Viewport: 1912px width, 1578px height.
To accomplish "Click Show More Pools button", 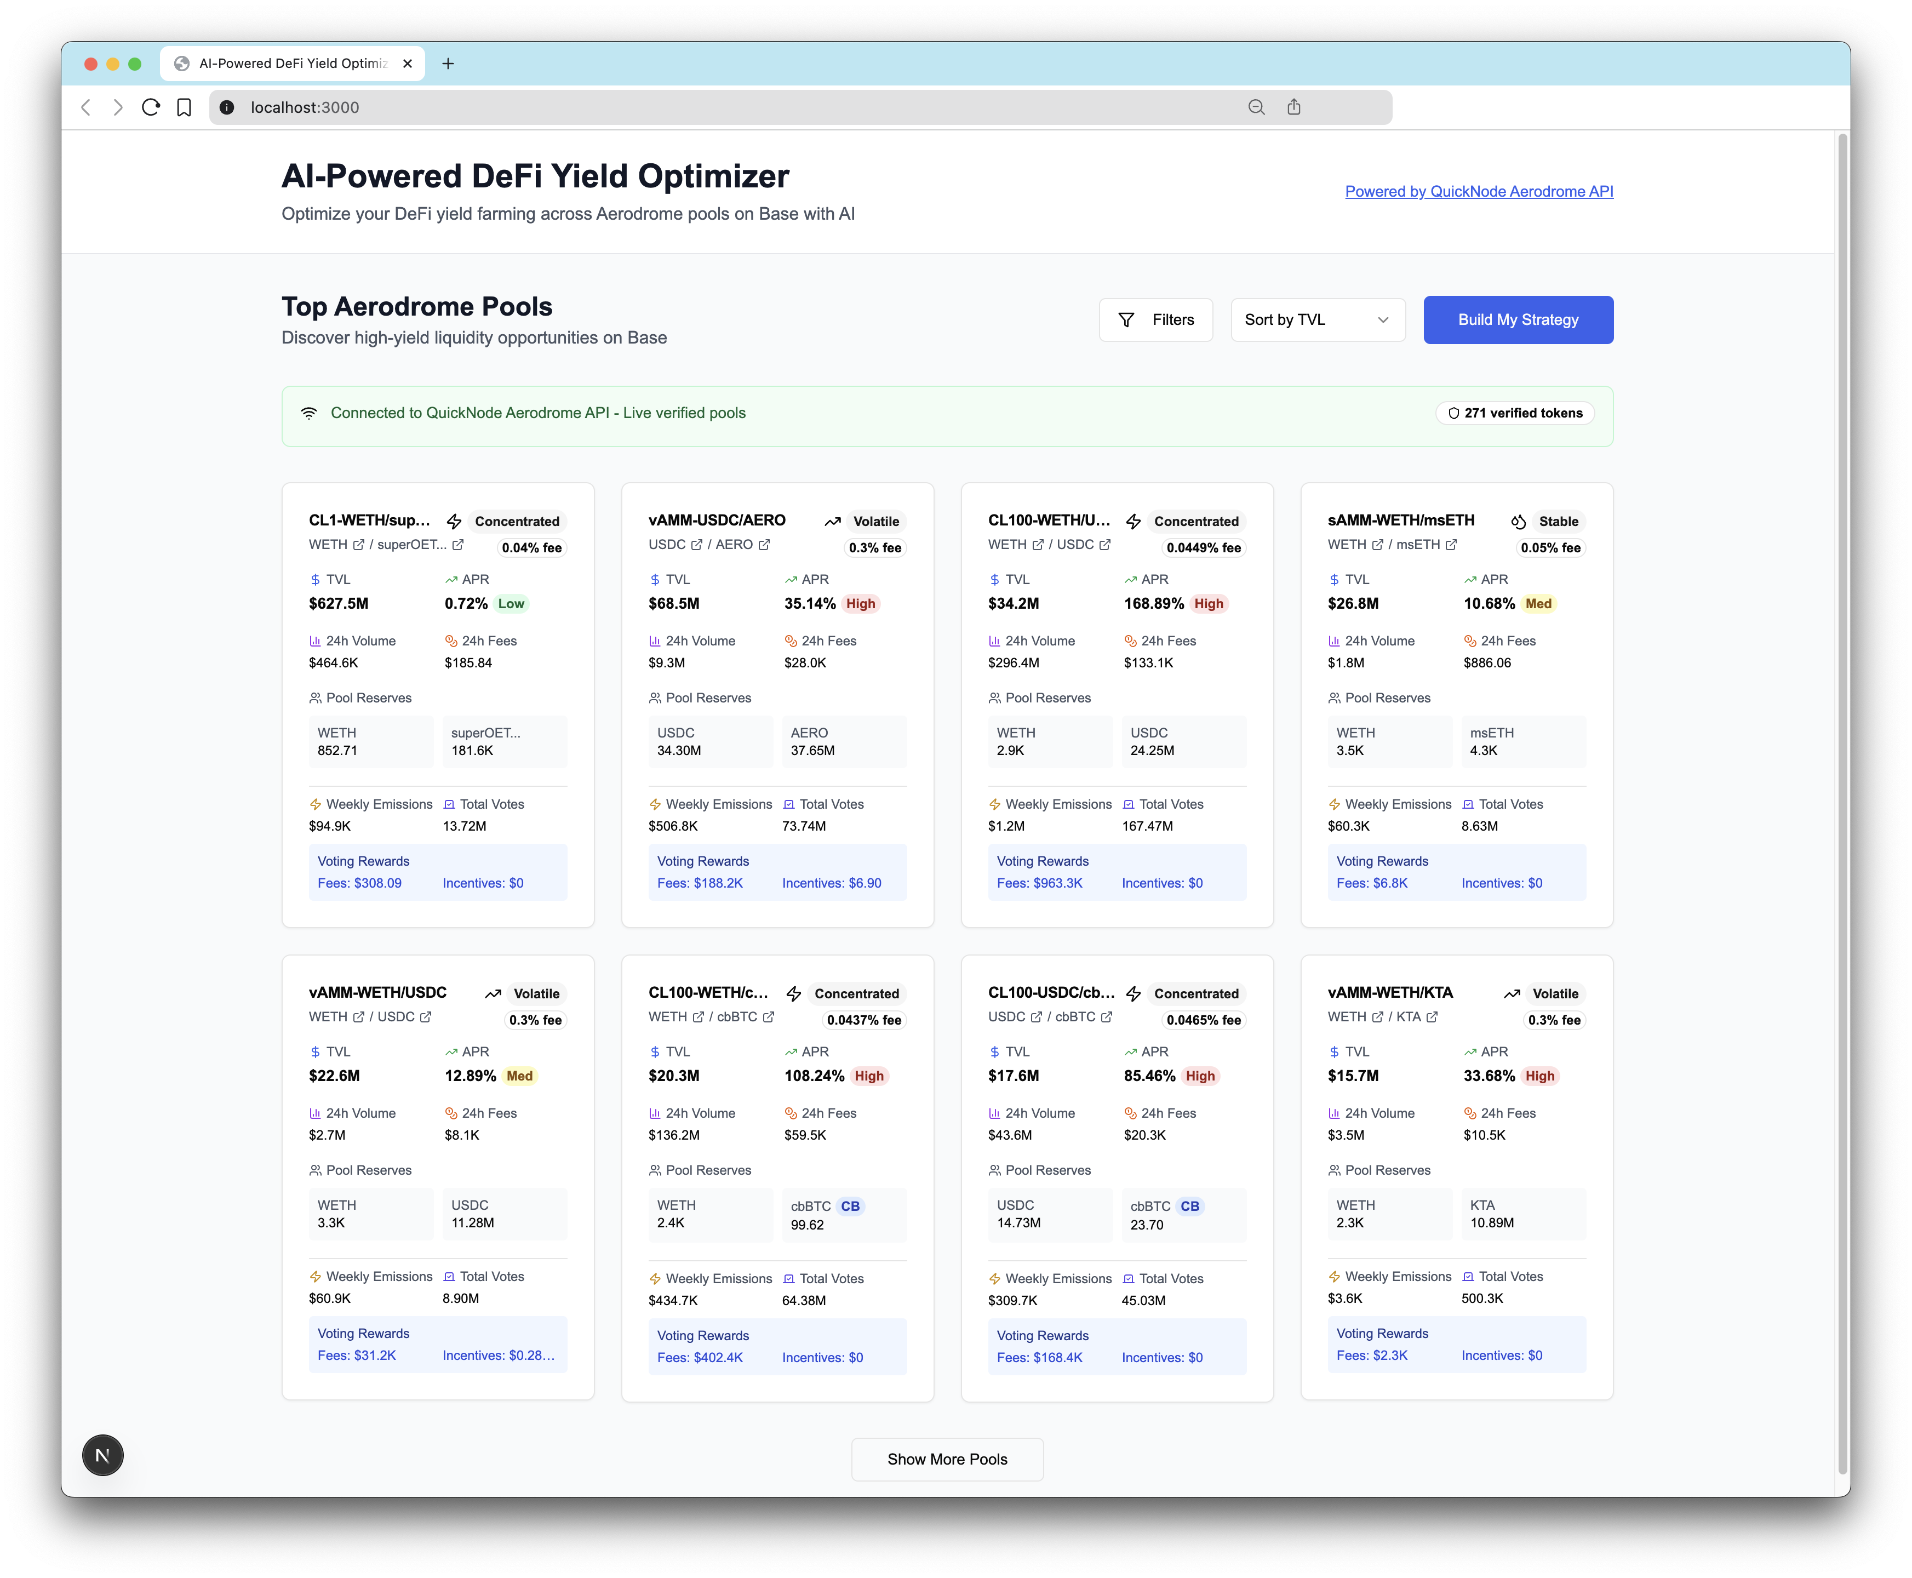I will coord(947,1459).
